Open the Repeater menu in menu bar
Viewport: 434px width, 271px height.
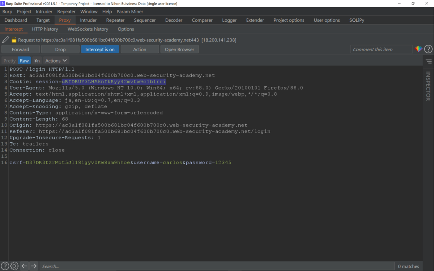click(x=66, y=12)
